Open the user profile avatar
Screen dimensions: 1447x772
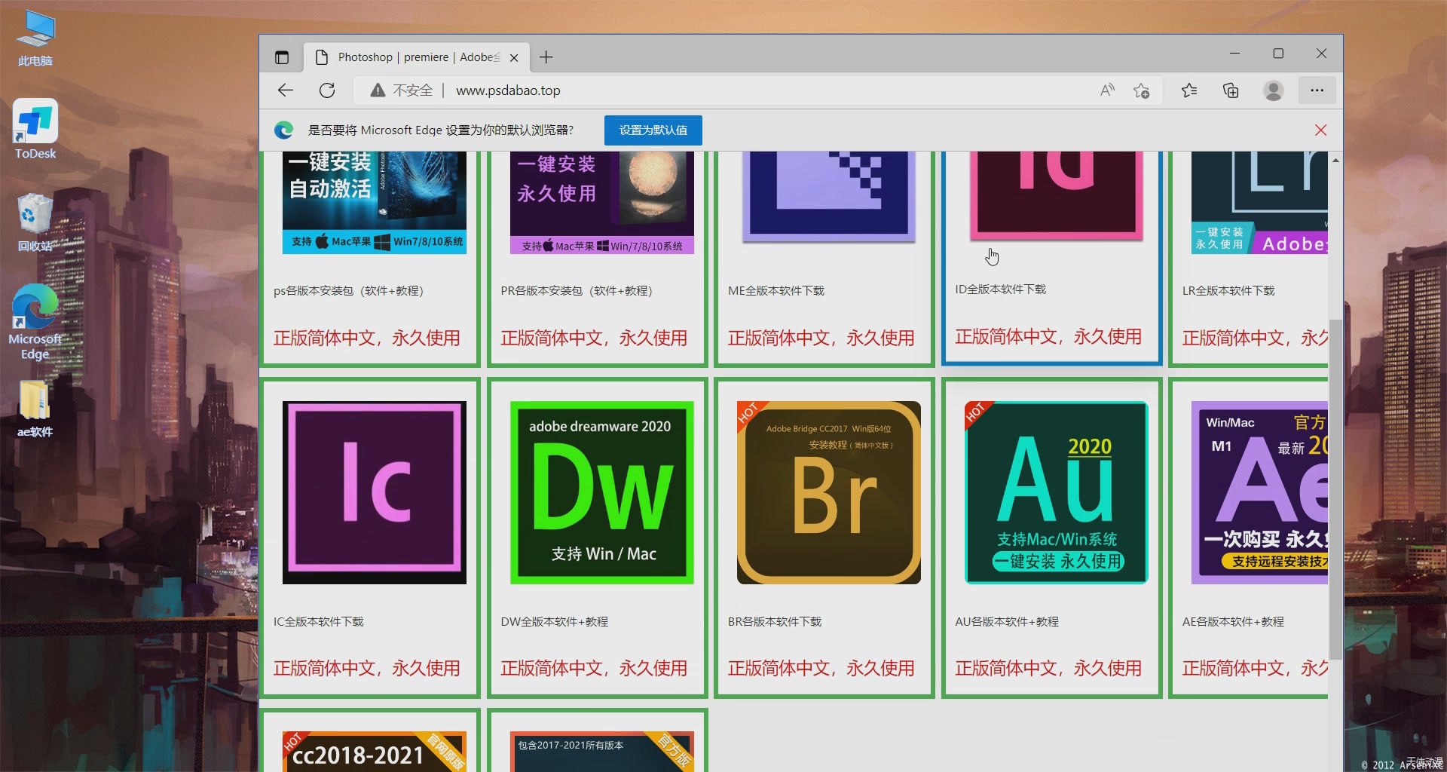[x=1273, y=90]
